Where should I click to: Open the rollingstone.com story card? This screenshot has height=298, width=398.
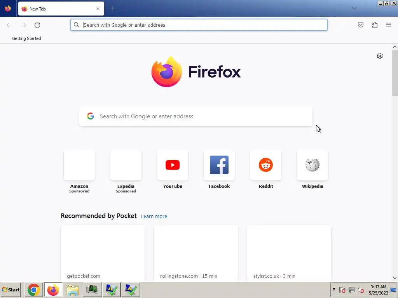[x=196, y=253]
